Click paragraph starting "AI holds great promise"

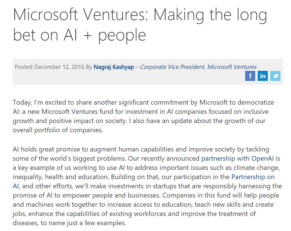(147, 186)
